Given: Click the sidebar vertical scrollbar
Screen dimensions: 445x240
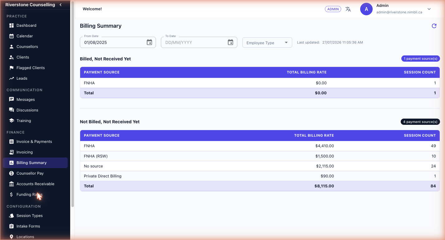Looking at the screenshot, I should click(x=73, y=104).
